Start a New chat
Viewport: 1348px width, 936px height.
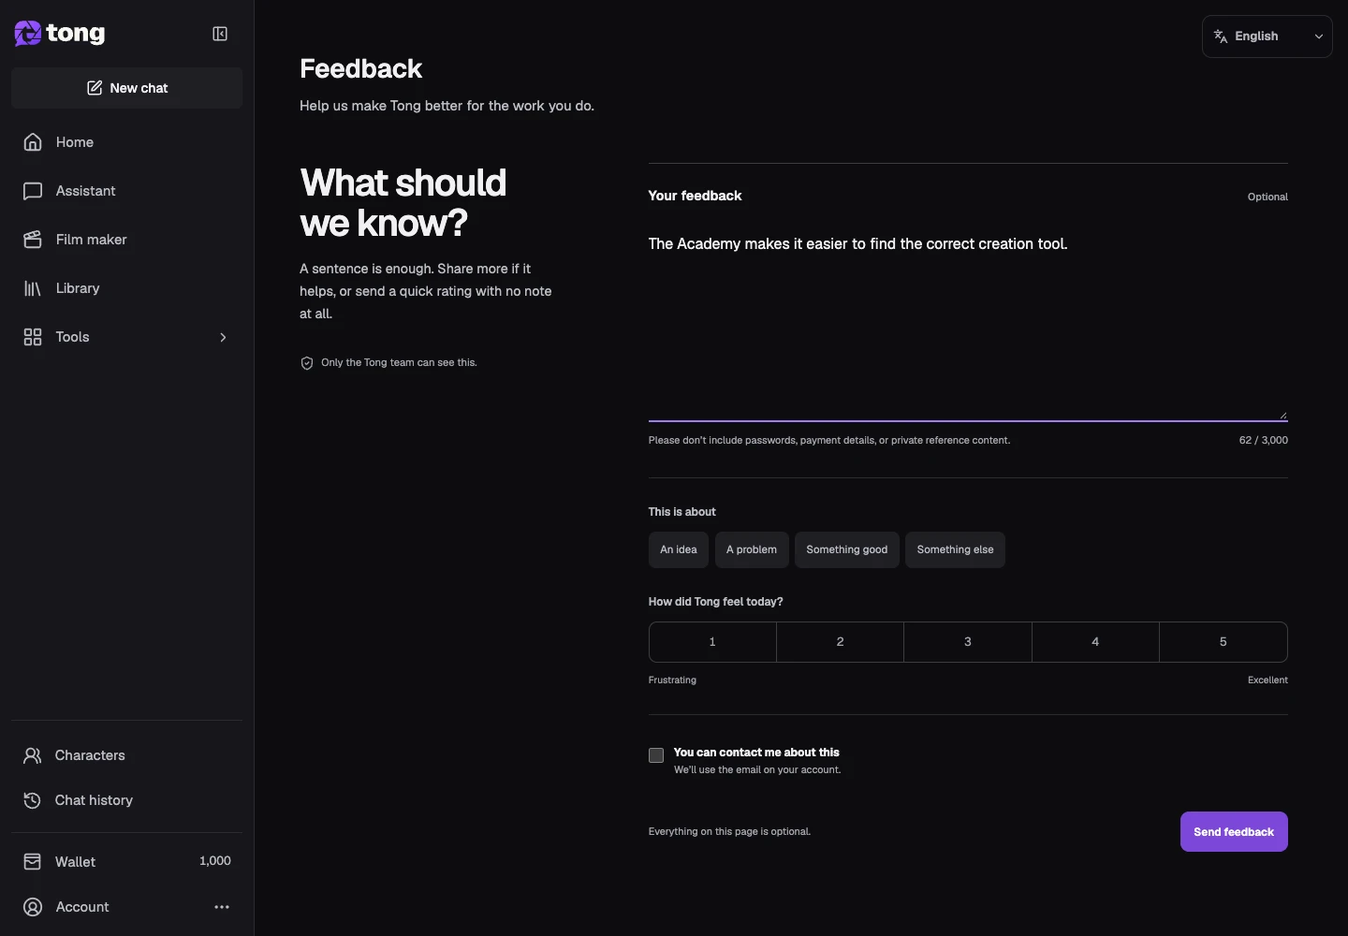pos(127,88)
